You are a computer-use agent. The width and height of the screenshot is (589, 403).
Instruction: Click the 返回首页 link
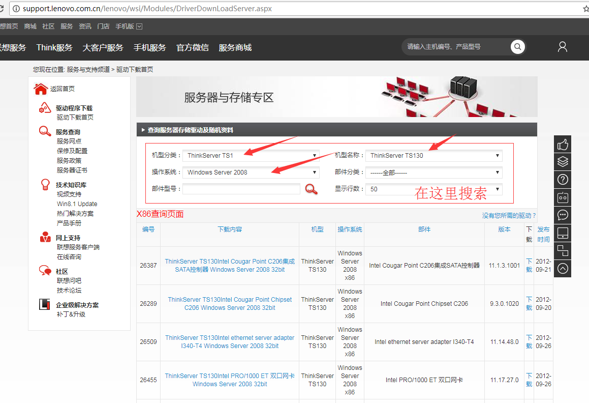63,89
